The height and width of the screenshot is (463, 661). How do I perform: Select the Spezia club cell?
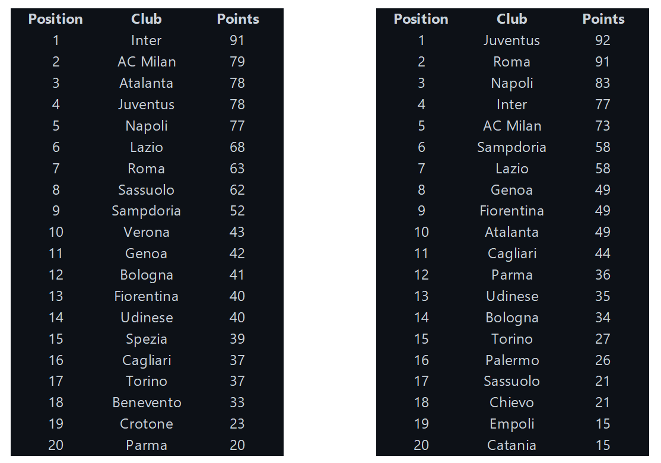(147, 339)
